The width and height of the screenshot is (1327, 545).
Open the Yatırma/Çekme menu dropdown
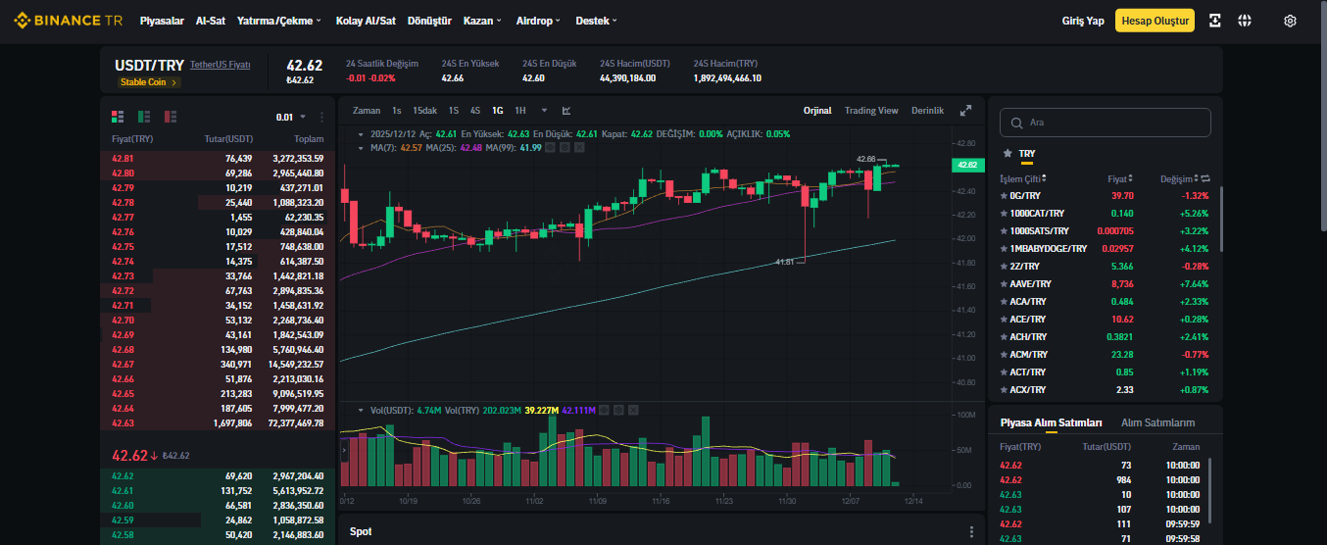coord(280,21)
